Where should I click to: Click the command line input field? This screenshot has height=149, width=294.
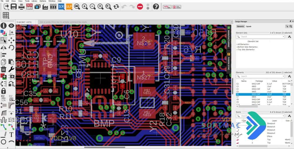tap(135, 22)
